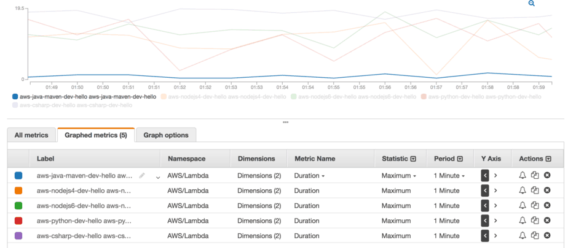Screen dimensions: 568x248
Task: Open Period dropdown showing 1 Minute in first row
Action: (449, 176)
